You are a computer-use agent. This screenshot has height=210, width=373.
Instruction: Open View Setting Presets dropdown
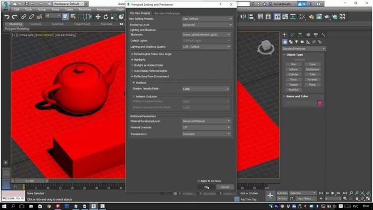207,19
